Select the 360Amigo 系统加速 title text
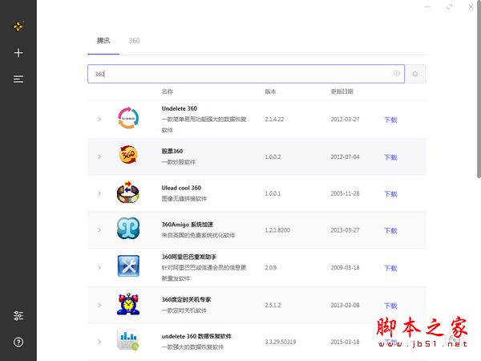Screen dimensions: 481x361 (x=187, y=225)
